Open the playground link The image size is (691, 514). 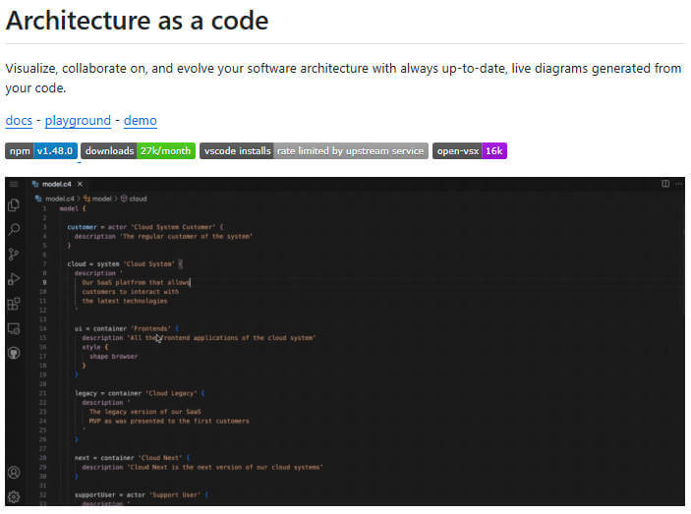coord(78,120)
